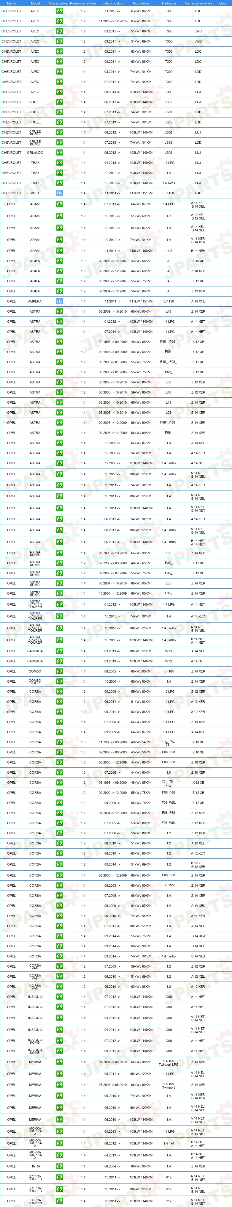Click the Rodzaj paliwa column header
Viewport: 232px width, 1207px height.
tap(58, 3)
